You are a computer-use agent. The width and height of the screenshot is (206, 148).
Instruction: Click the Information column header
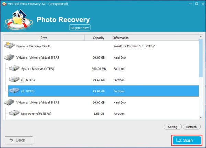(x=156, y=38)
